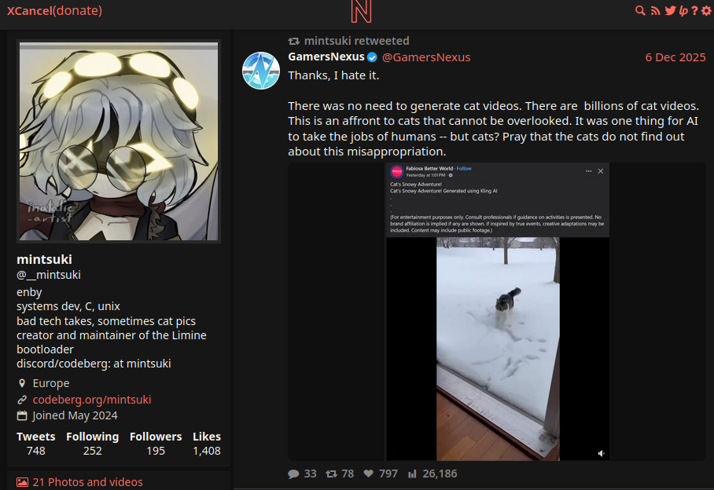Click 'systems dev, C, unix' bio line
The height and width of the screenshot is (490, 714).
tap(68, 306)
